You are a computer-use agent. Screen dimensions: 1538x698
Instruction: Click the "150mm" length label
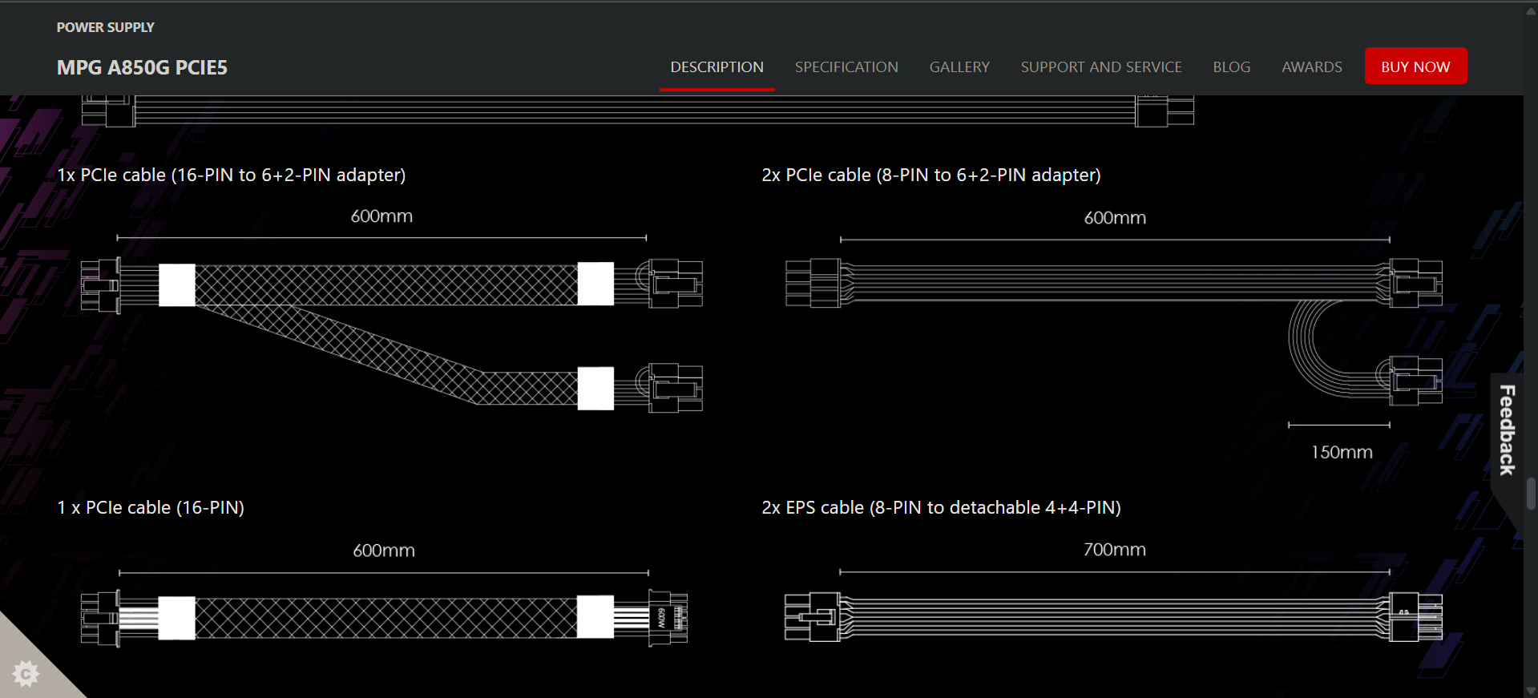click(1342, 452)
